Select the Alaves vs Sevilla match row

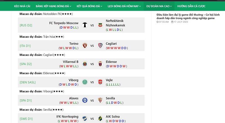[81, 100]
